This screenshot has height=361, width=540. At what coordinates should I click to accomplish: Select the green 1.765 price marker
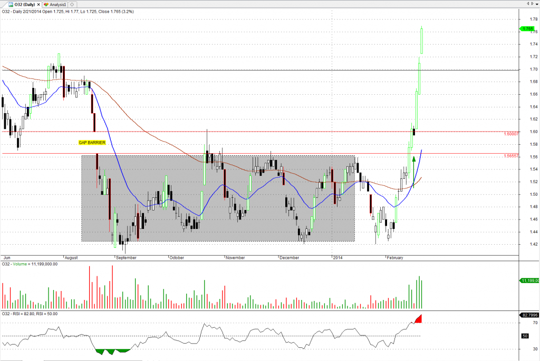(x=528, y=28)
